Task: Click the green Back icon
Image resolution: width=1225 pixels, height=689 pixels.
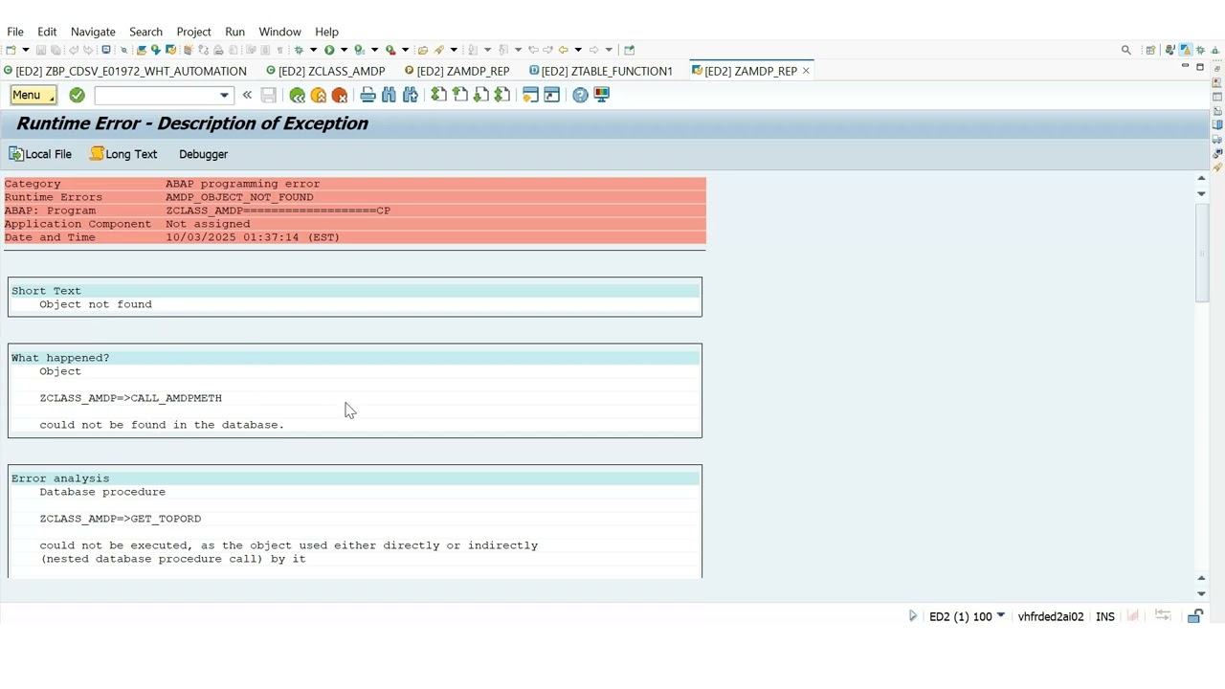Action: [x=298, y=95]
